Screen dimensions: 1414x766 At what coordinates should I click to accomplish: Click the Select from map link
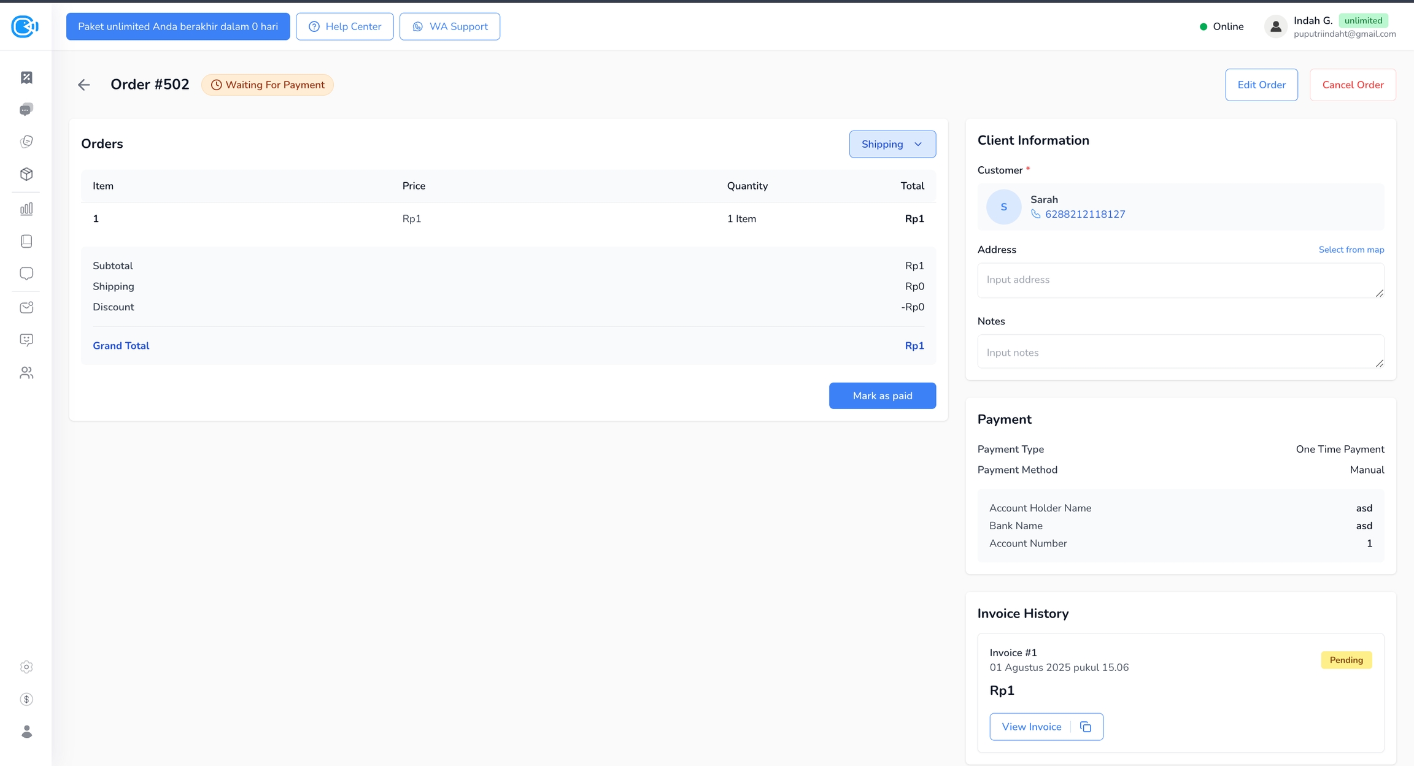coord(1351,250)
